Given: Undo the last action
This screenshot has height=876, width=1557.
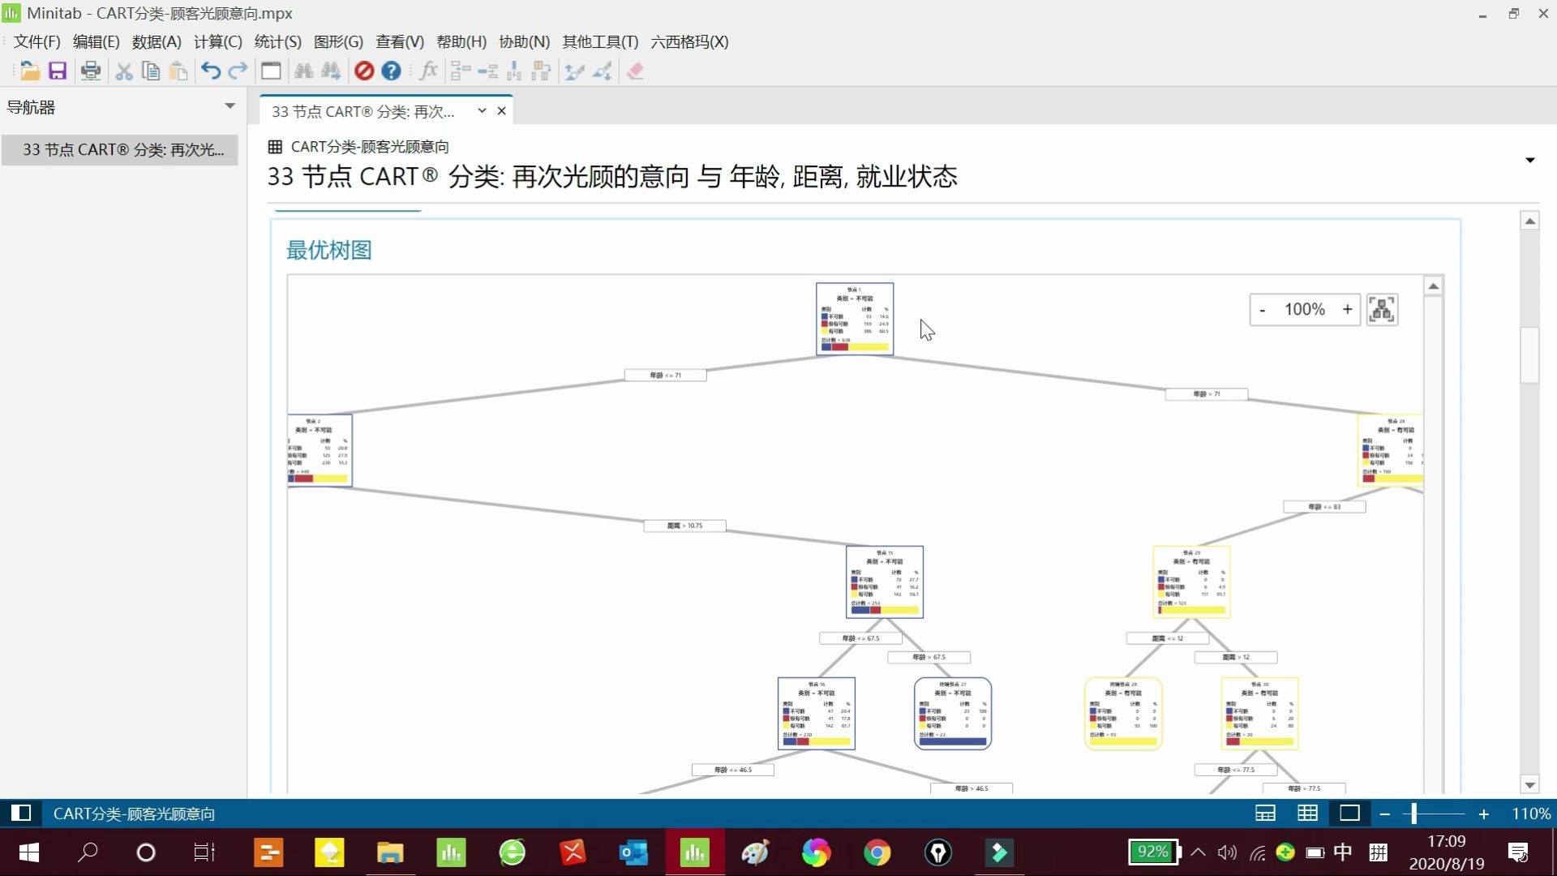Looking at the screenshot, I should pyautogui.click(x=209, y=71).
